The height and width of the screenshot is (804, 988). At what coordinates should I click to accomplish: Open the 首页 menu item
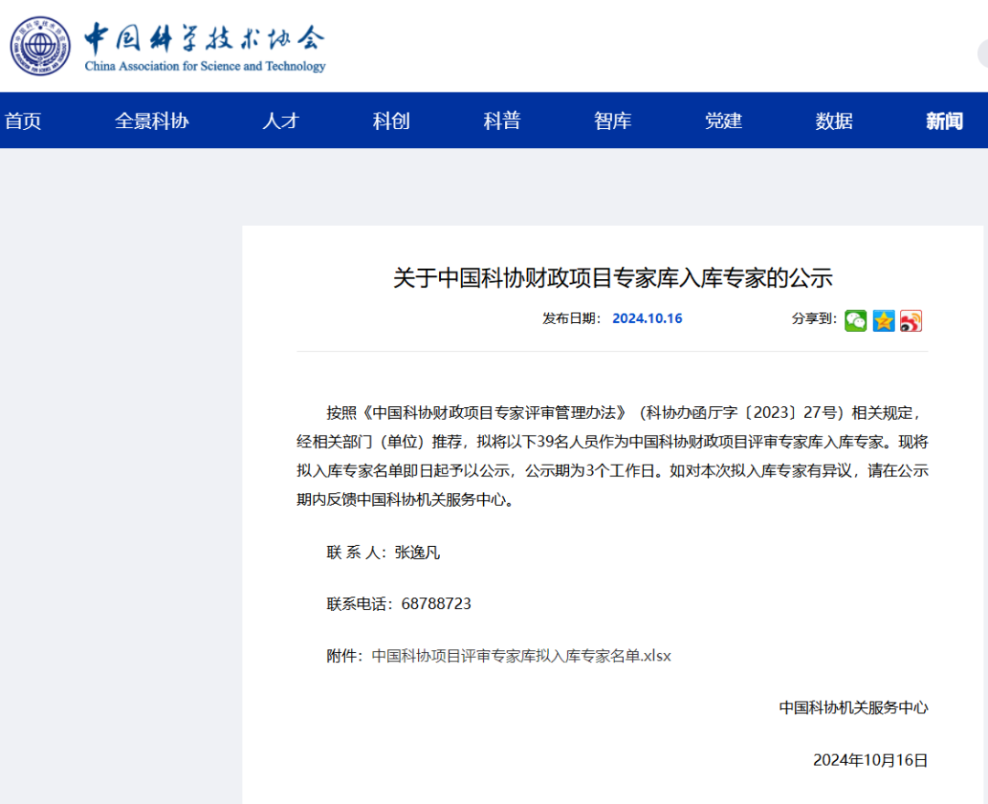[x=23, y=121]
